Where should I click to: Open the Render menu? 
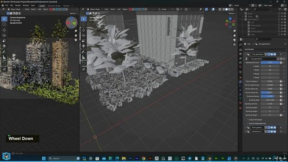coord(18,5)
